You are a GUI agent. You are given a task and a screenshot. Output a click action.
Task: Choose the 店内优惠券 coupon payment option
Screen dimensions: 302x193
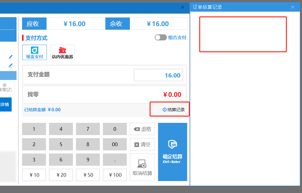coord(62,52)
